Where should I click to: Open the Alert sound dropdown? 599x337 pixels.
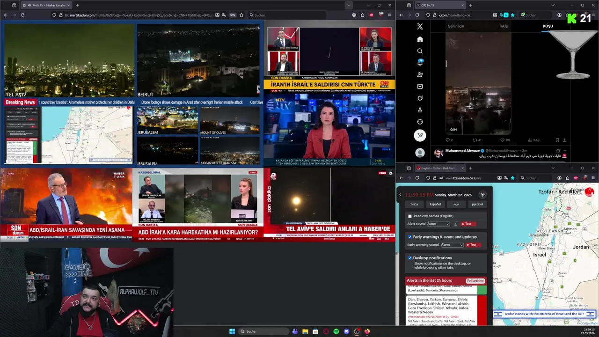coord(438,224)
